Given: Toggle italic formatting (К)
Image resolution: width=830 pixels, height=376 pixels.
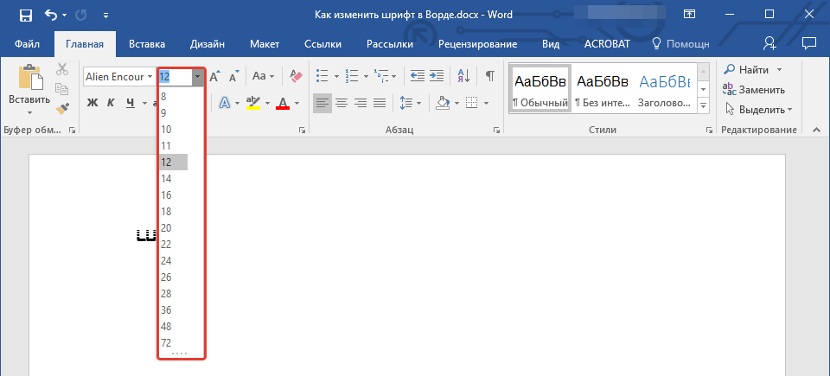Looking at the screenshot, I should pyautogui.click(x=111, y=103).
